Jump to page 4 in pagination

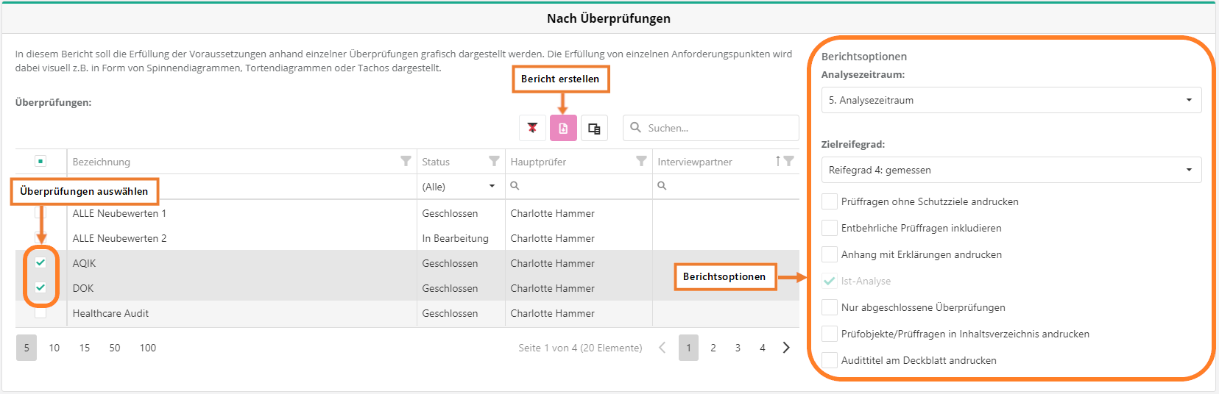pyautogui.click(x=763, y=348)
